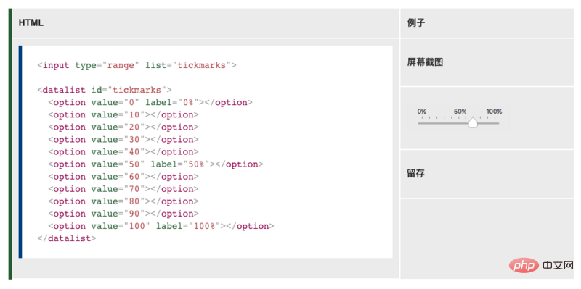
Task: Click the php logo badge
Action: [x=524, y=265]
